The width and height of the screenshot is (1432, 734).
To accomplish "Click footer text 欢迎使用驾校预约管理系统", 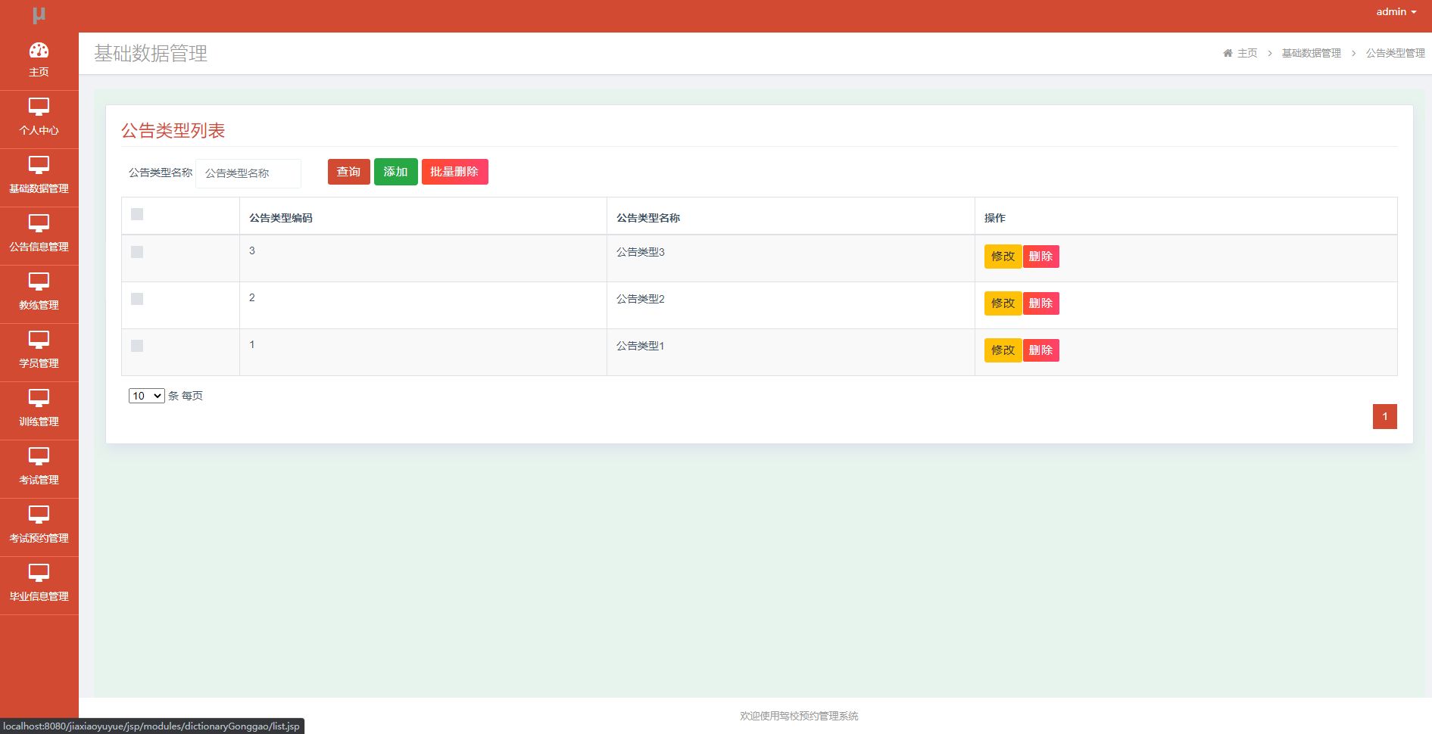I will click(x=799, y=716).
